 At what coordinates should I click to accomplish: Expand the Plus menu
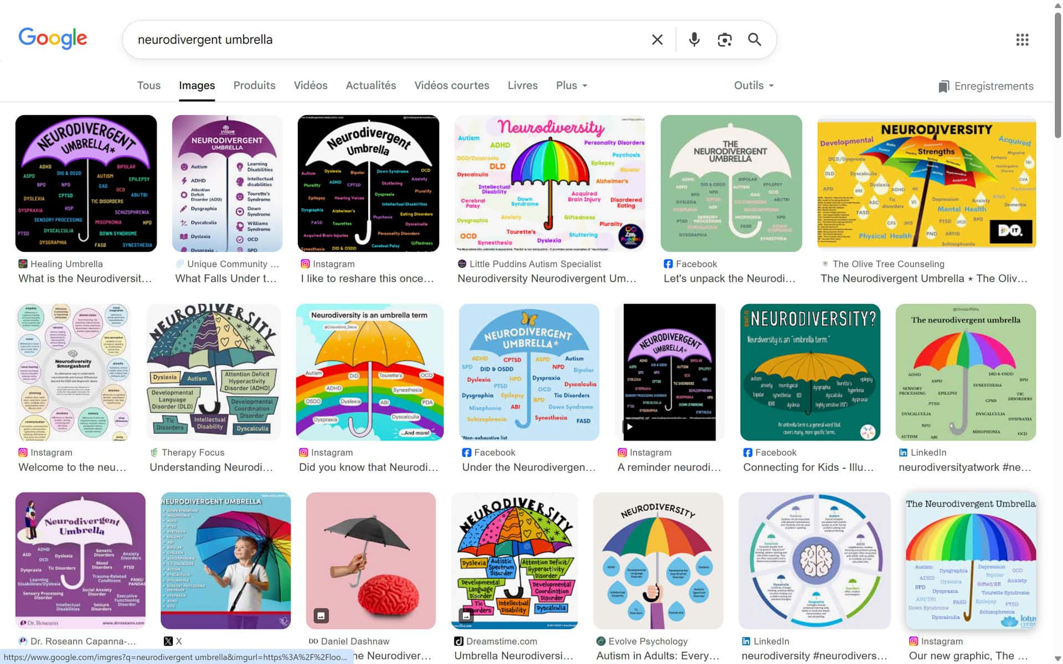point(571,85)
